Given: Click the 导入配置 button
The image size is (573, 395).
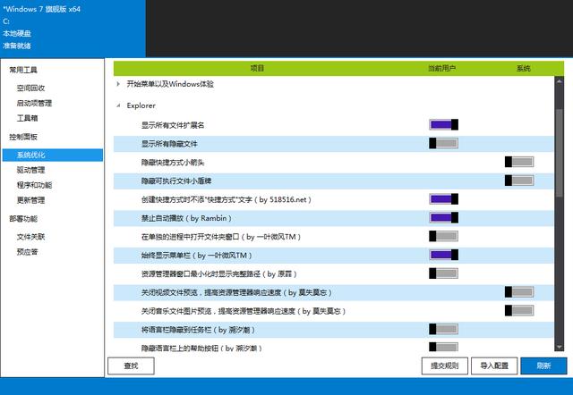Looking at the screenshot, I should [494, 366].
